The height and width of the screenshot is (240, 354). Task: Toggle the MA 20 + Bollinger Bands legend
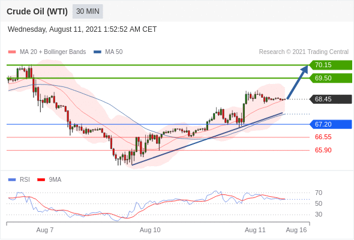click(47, 52)
